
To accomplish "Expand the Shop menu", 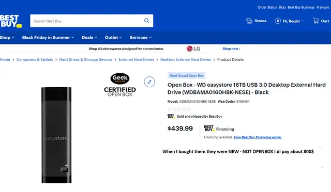I will point(7,38).
